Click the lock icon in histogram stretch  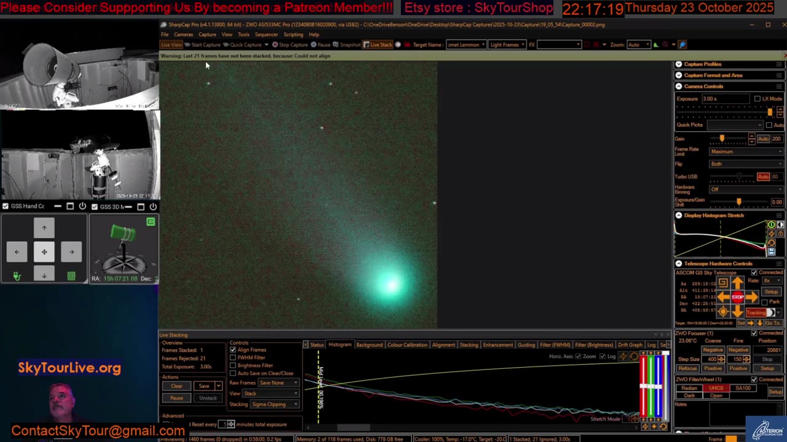coord(780,234)
